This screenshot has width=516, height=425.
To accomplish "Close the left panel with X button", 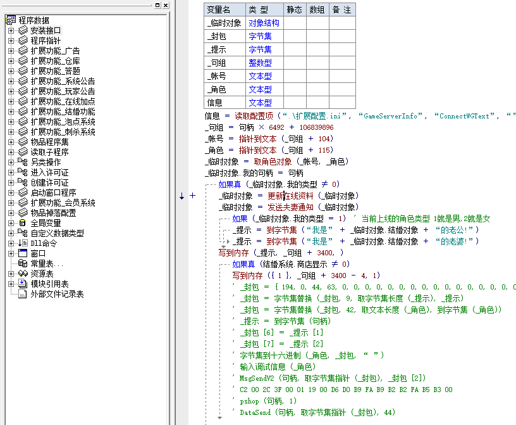I will tap(166, 6).
